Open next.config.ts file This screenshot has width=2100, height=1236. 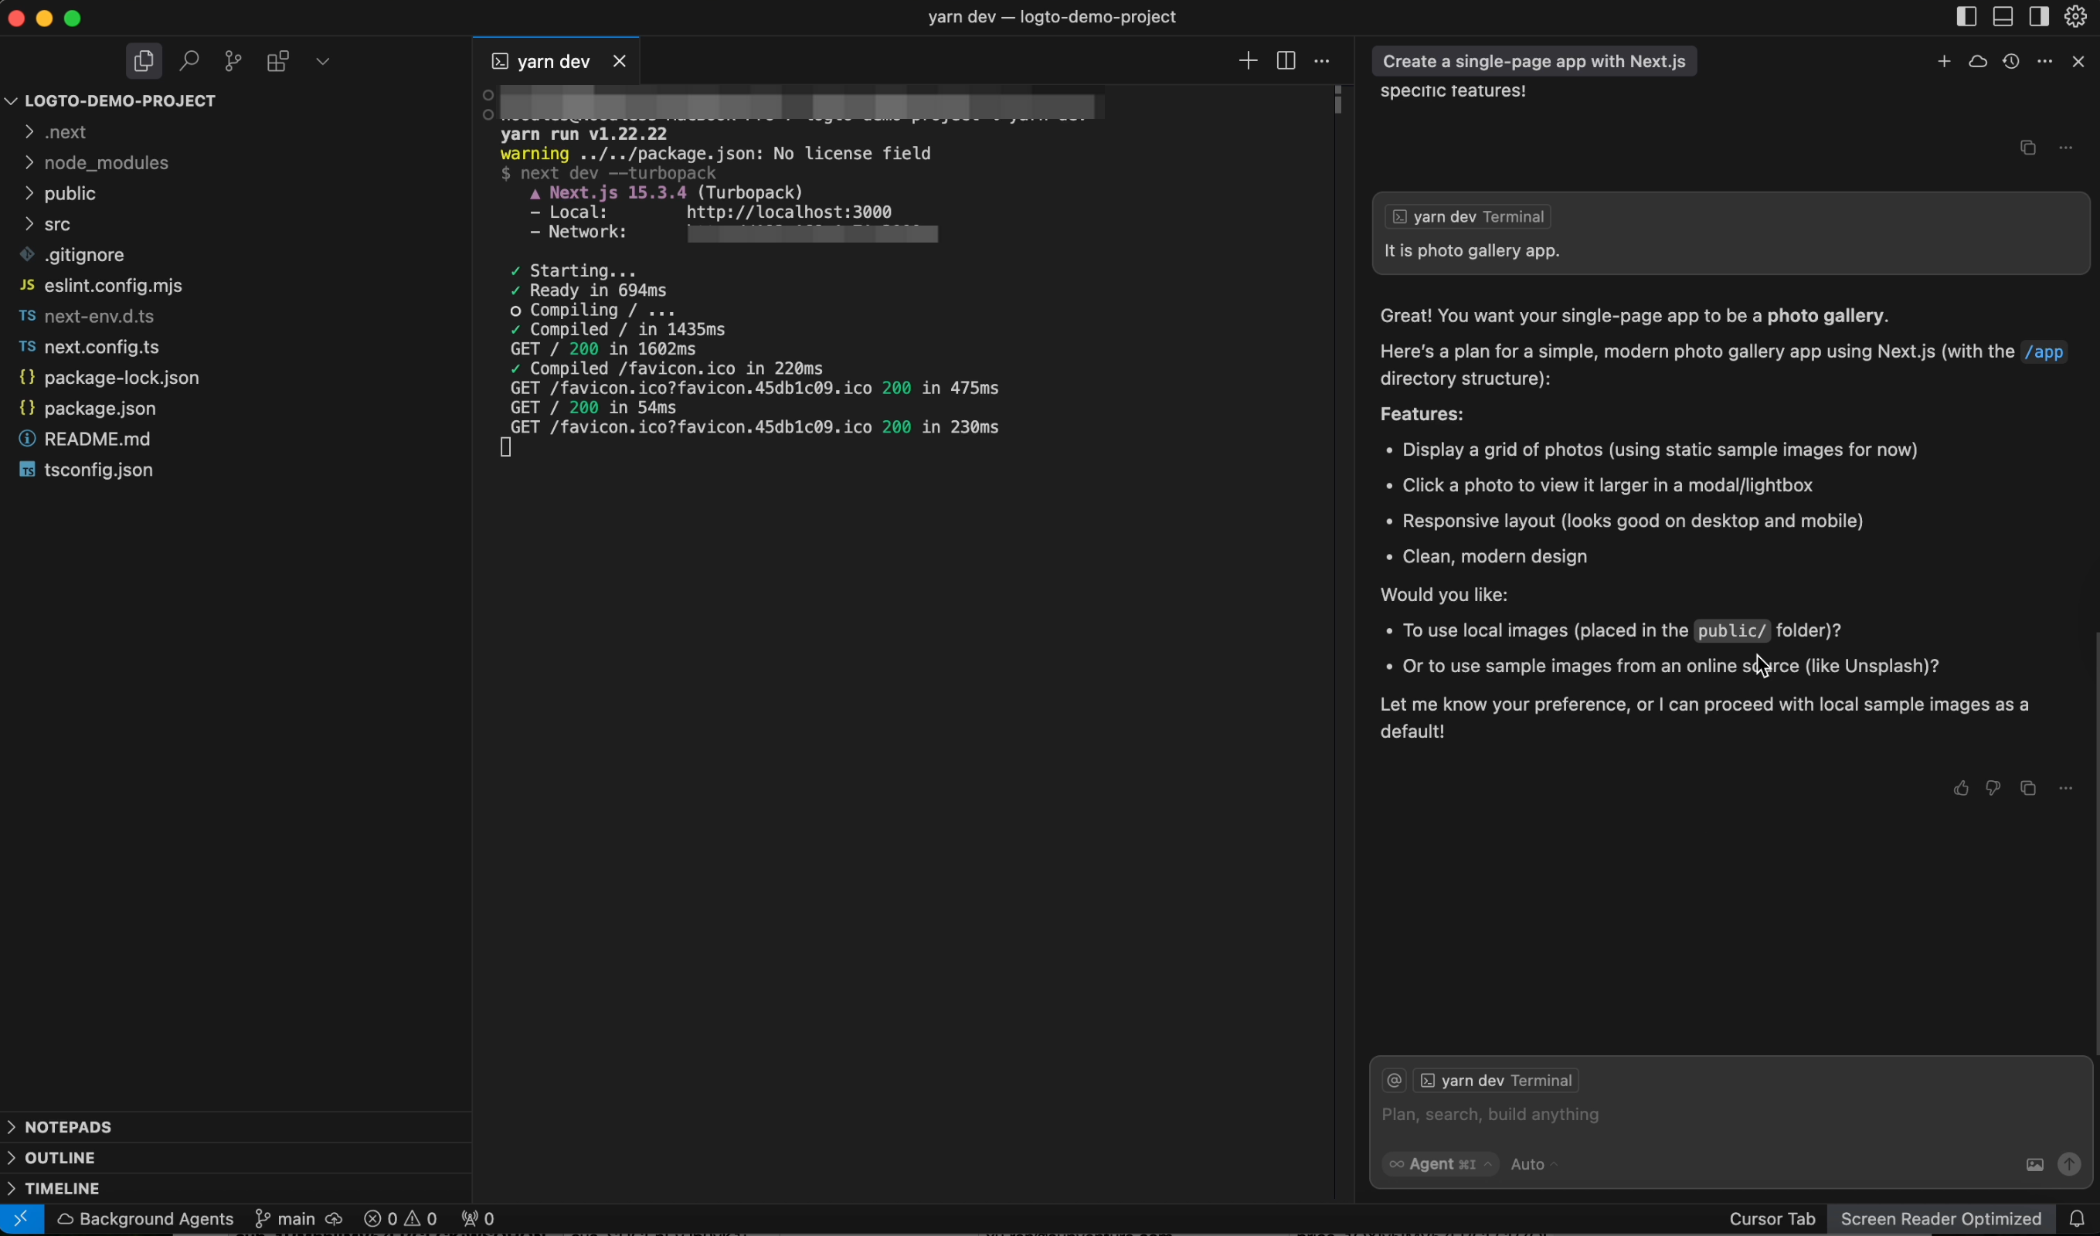tap(236, 347)
